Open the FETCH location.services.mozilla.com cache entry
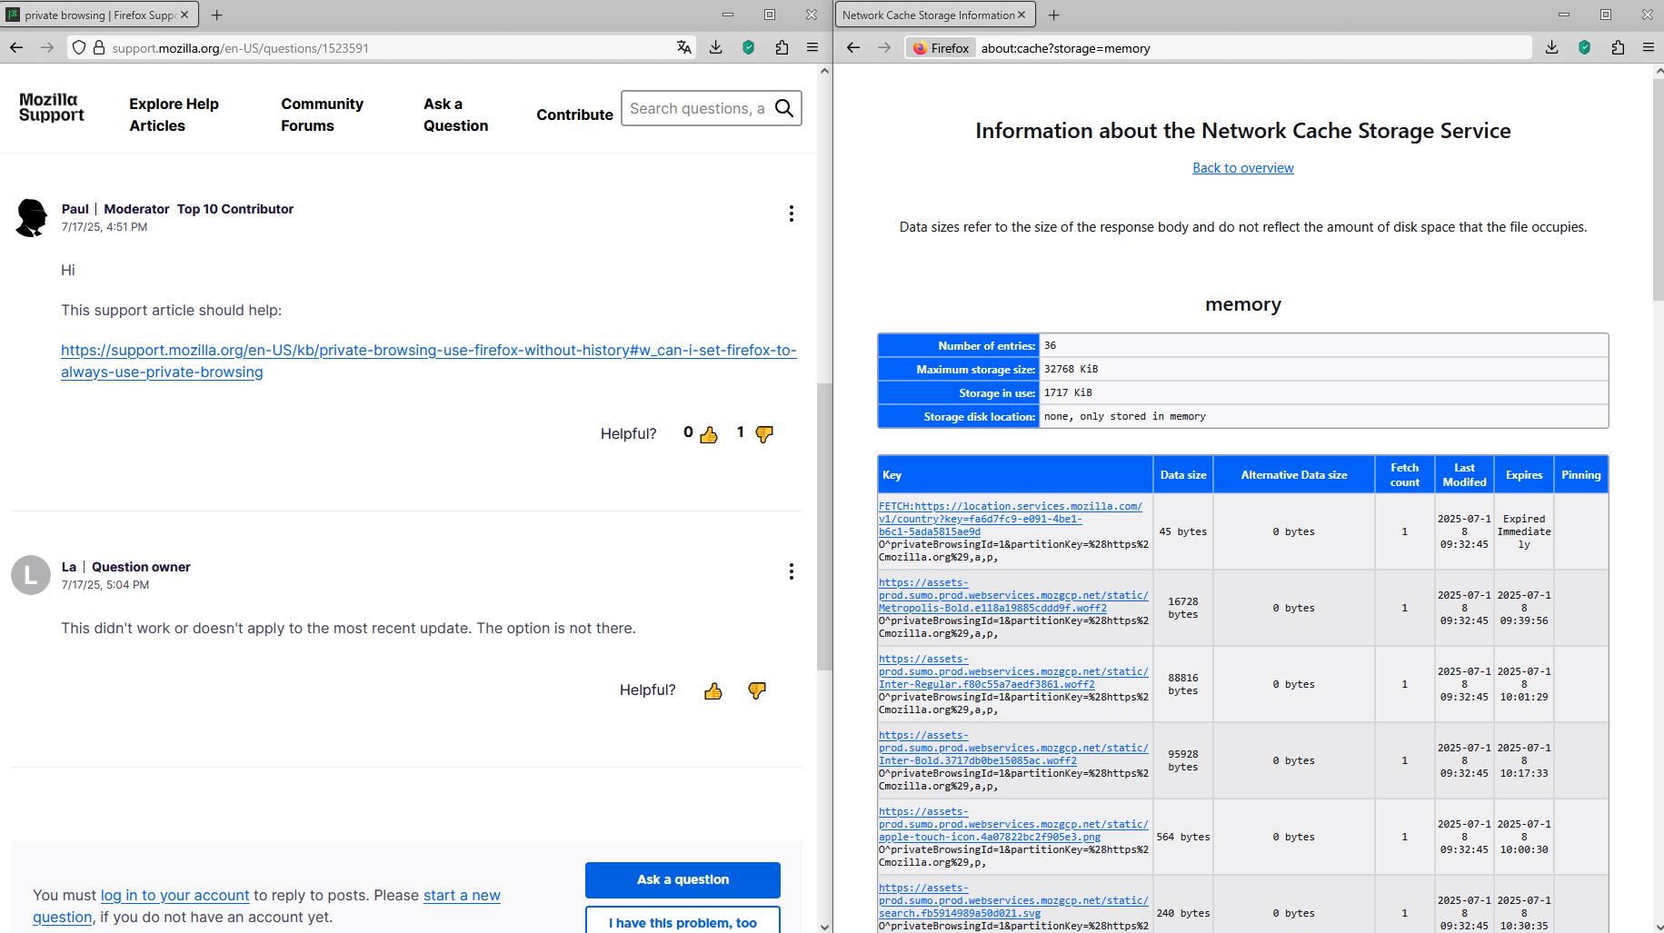Viewport: 1664px width, 933px height. [x=1011, y=519]
